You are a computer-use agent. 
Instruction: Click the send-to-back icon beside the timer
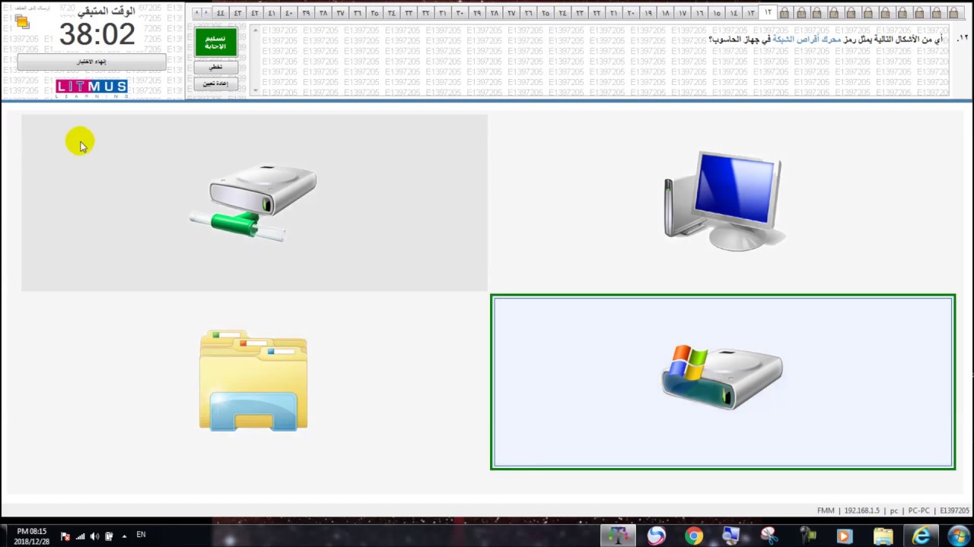click(21, 22)
